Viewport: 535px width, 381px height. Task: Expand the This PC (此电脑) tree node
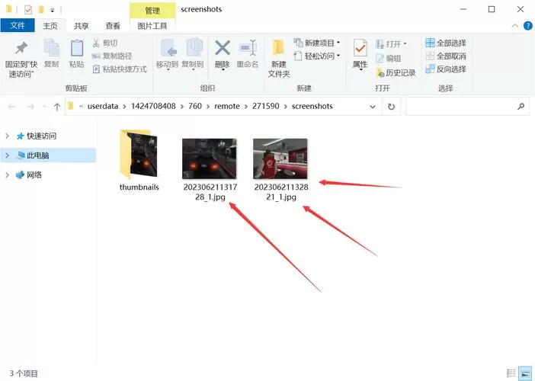[x=7, y=155]
